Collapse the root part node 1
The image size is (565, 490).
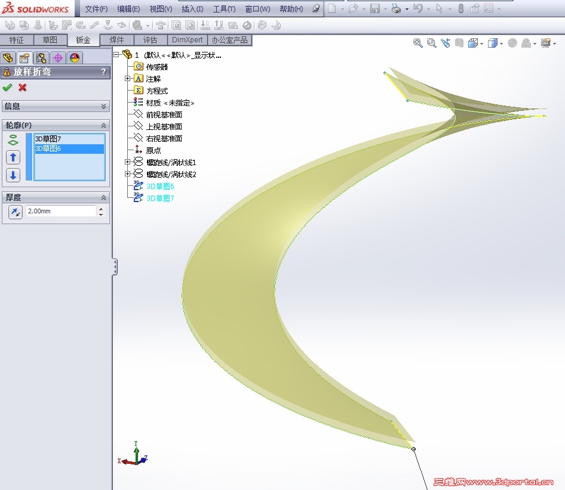(116, 55)
